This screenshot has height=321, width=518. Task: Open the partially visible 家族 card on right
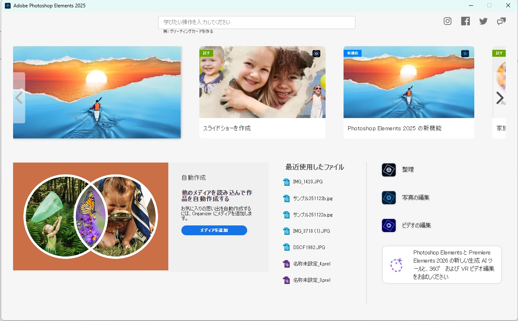click(499, 92)
